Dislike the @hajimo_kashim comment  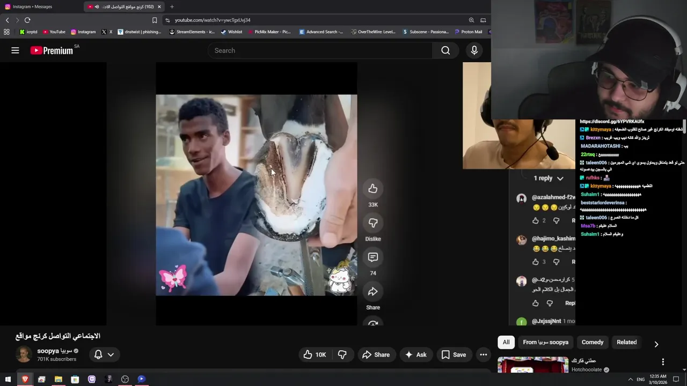pyautogui.click(x=556, y=262)
